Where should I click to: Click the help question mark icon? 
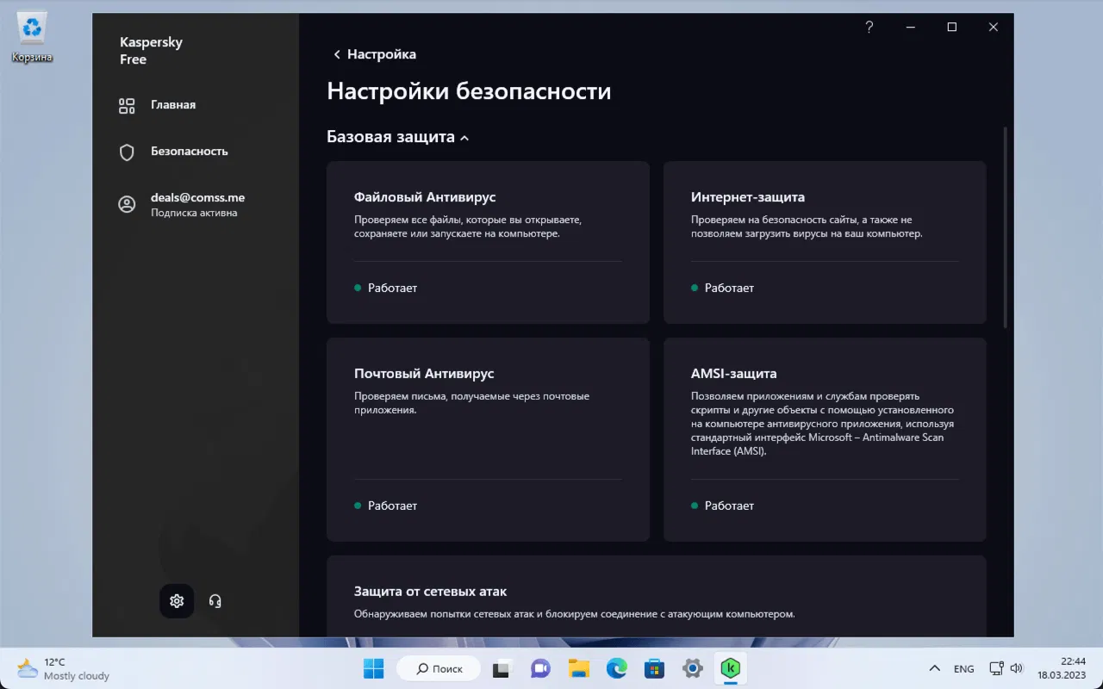[x=869, y=28]
